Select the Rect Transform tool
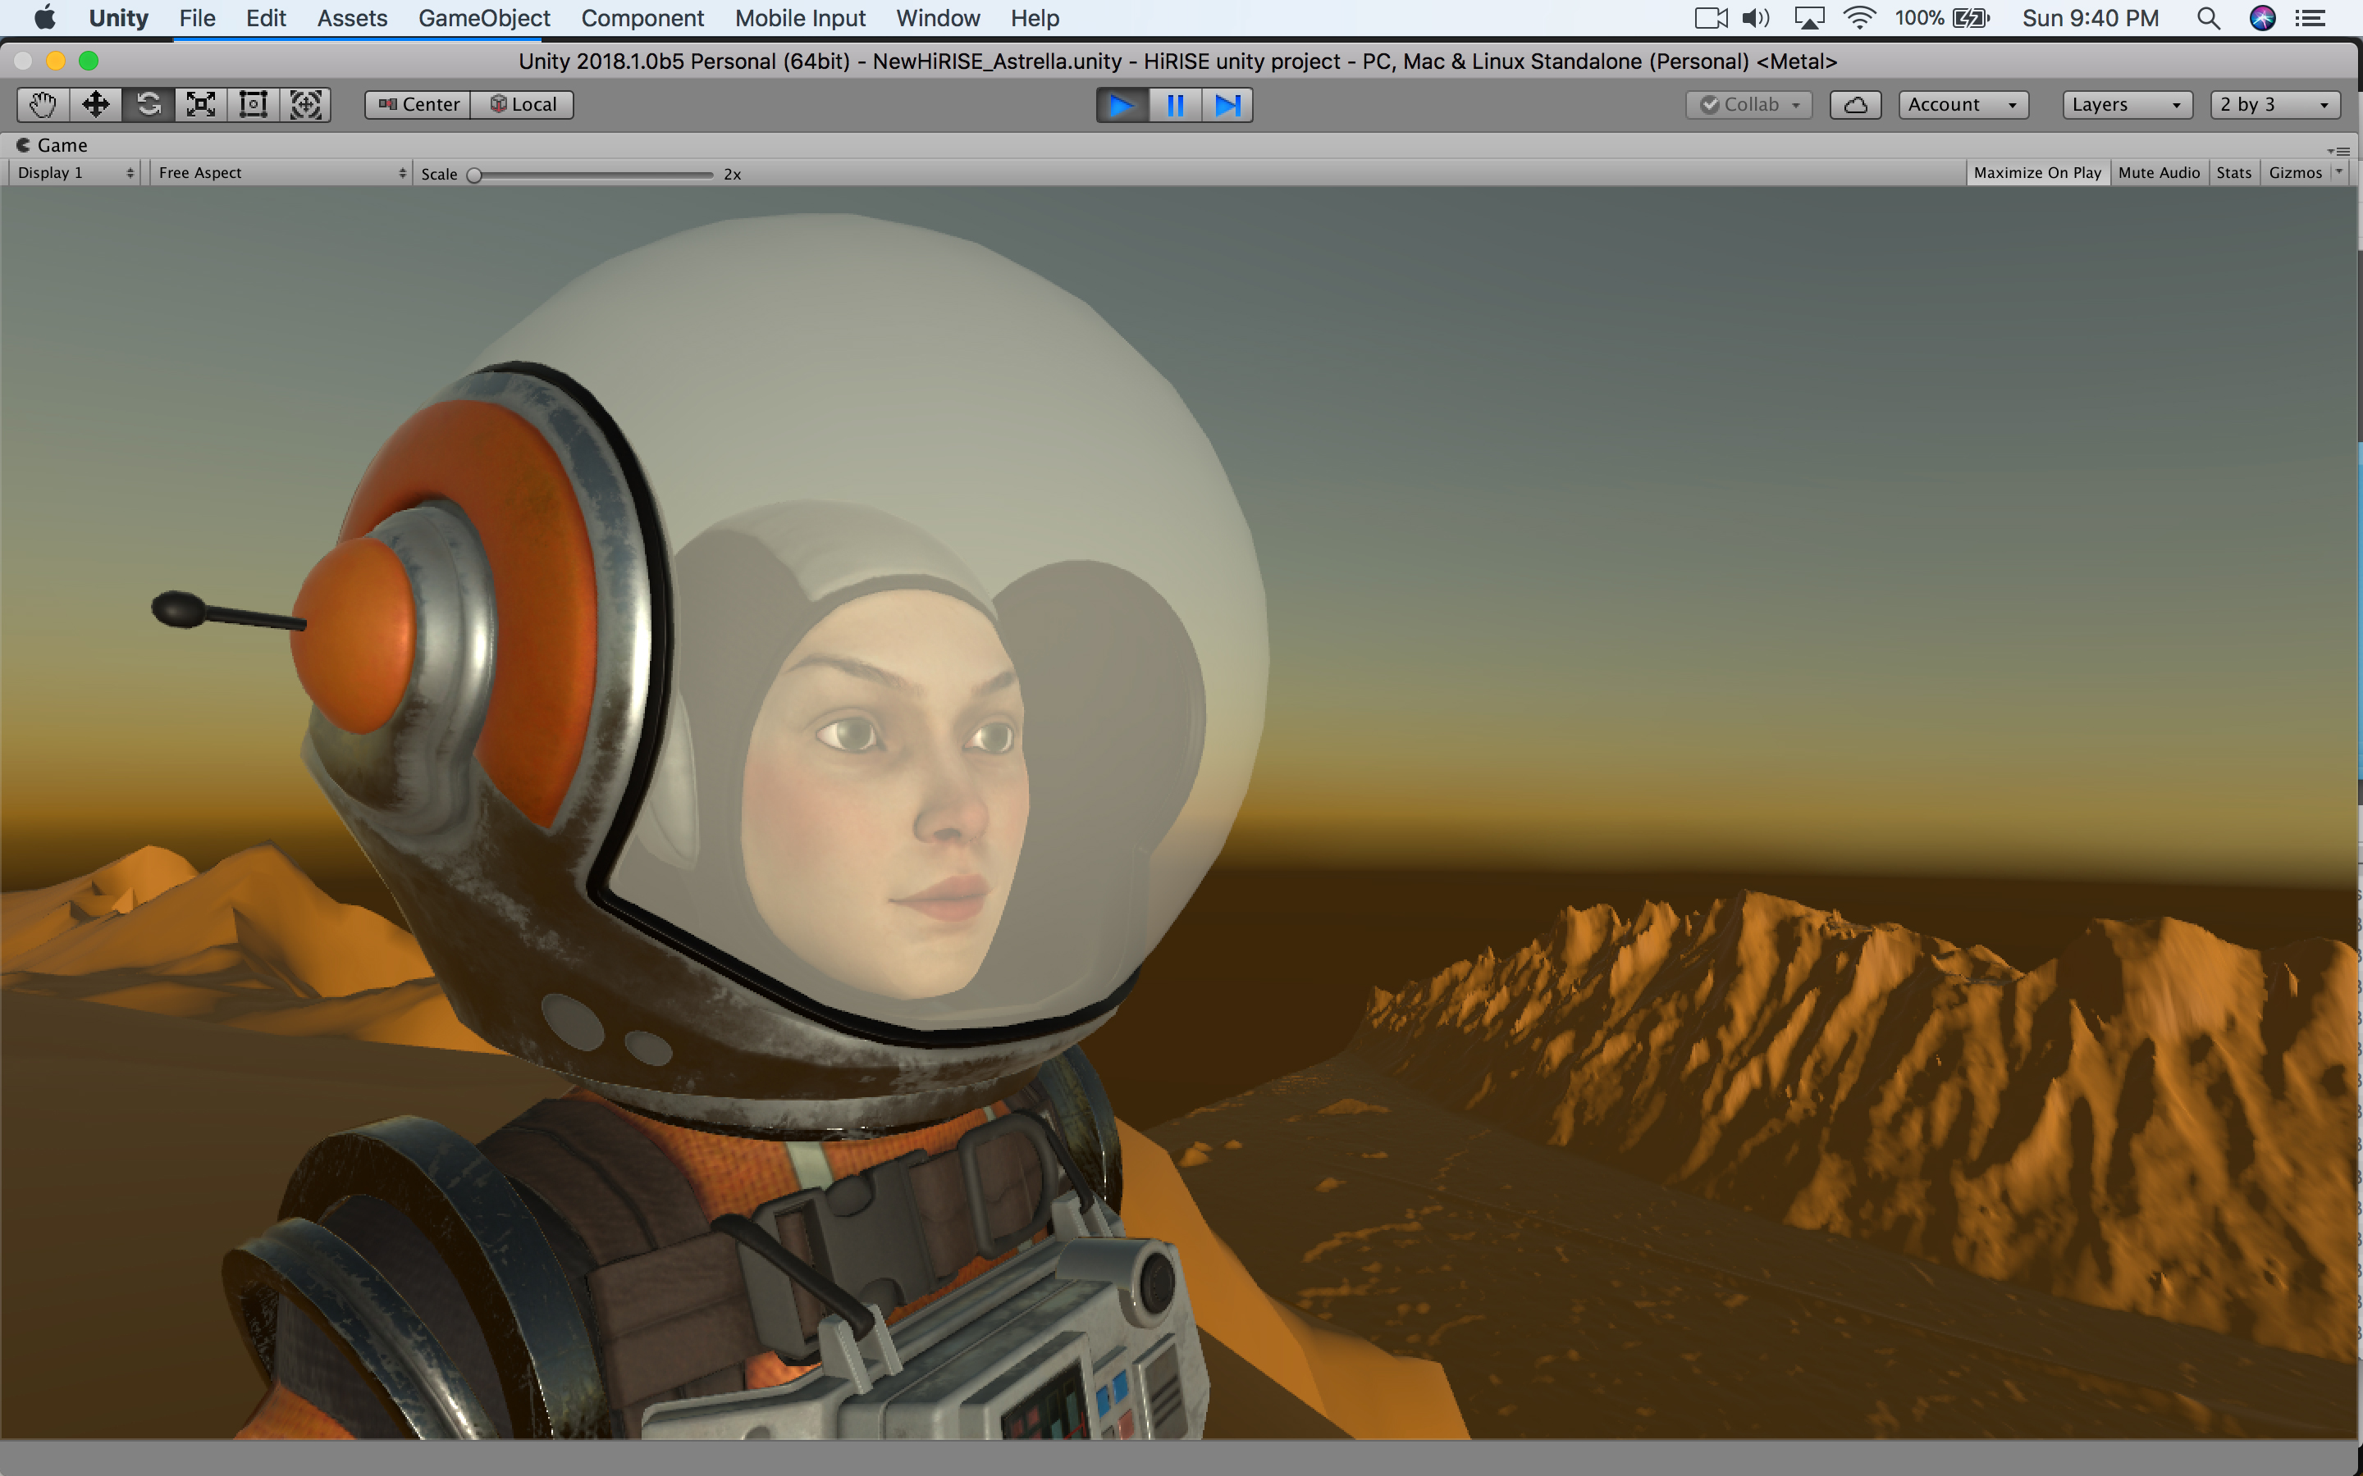 point(254,104)
